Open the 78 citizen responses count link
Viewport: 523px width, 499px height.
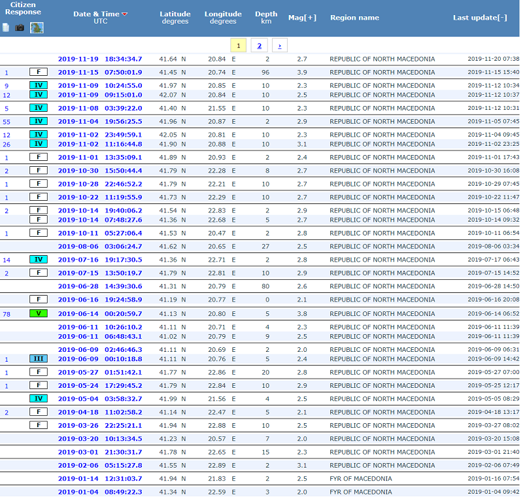(7, 314)
